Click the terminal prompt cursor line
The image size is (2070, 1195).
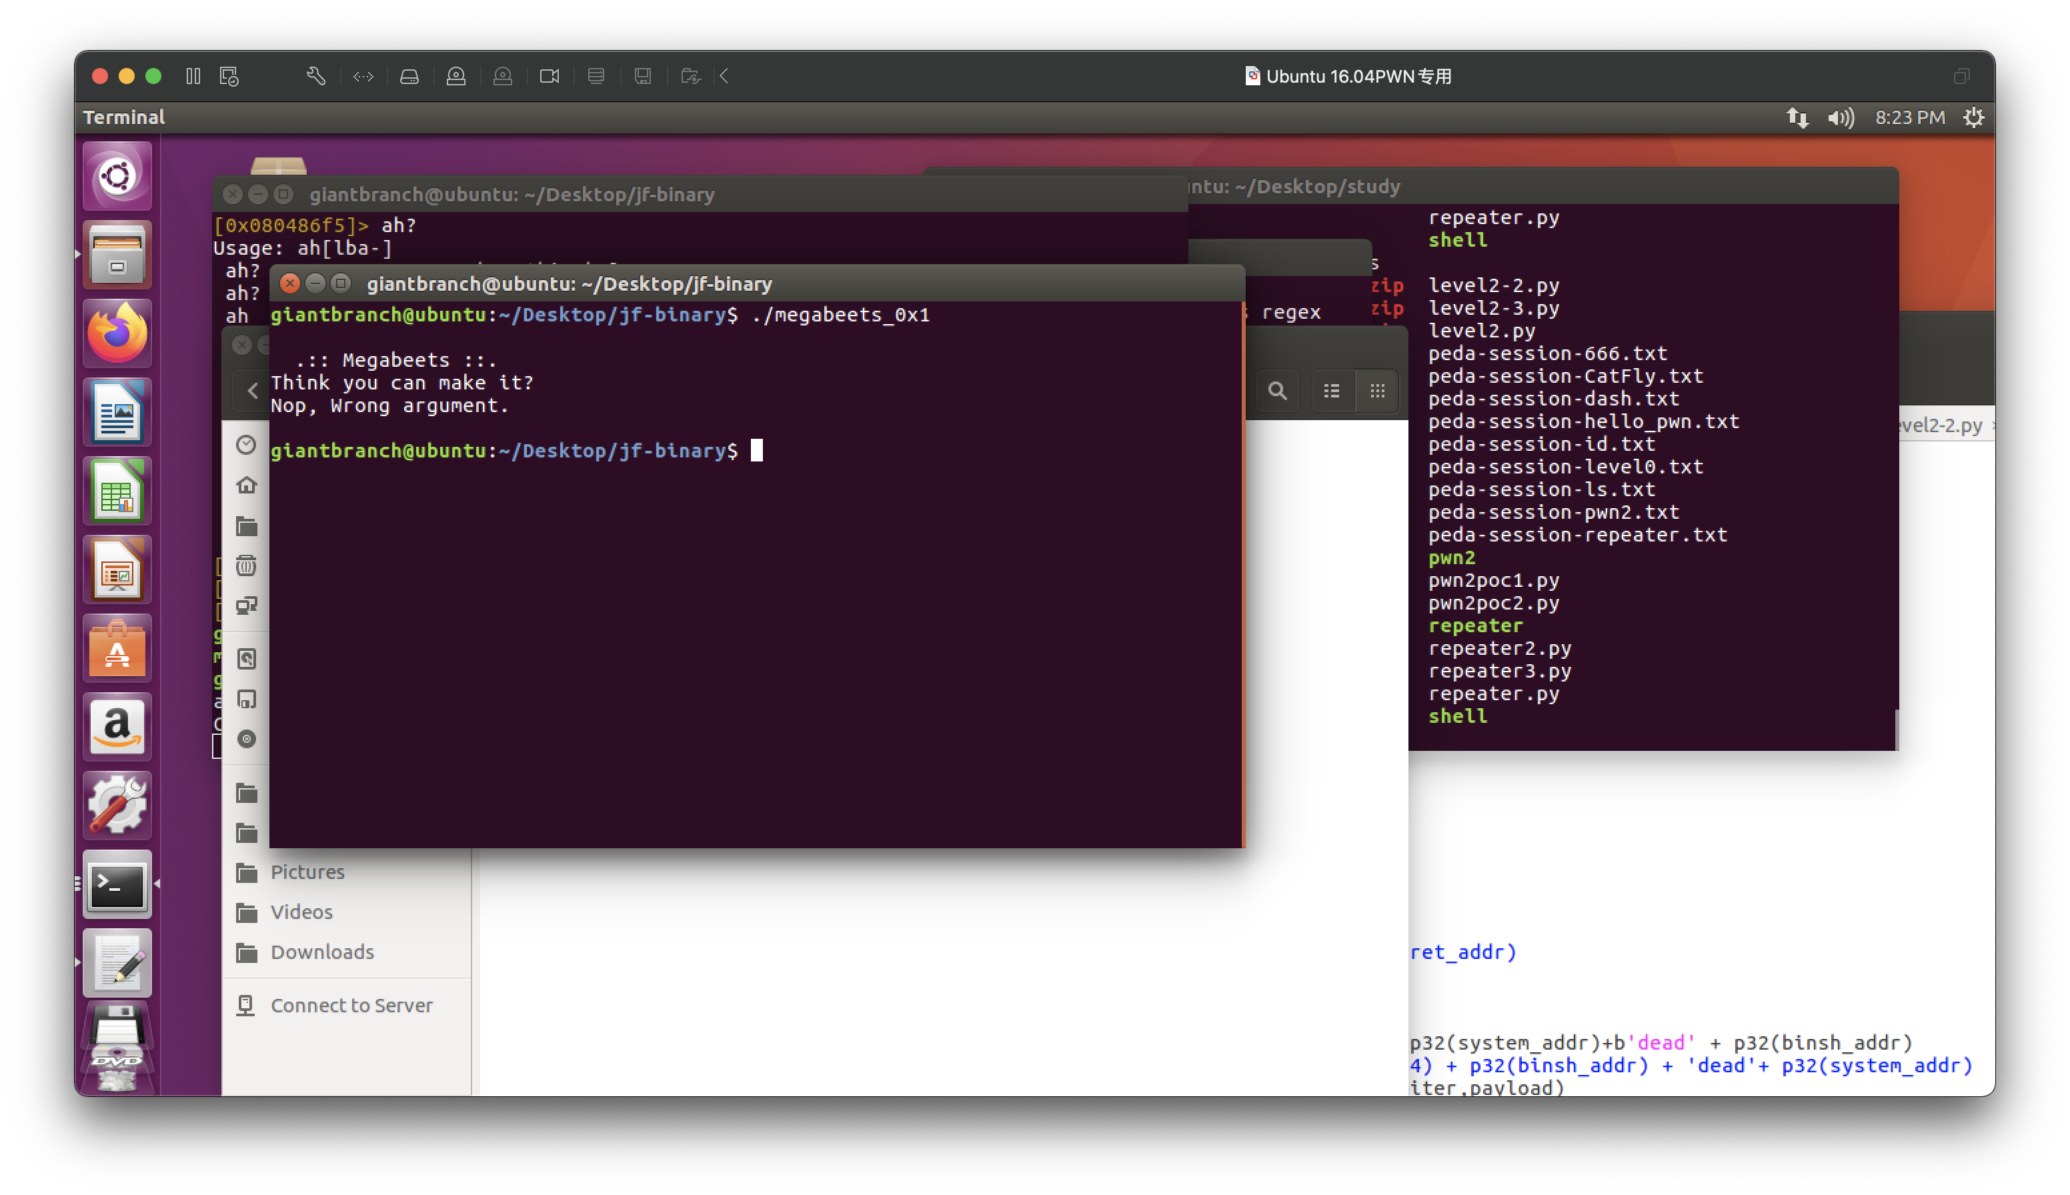pyautogui.click(x=757, y=451)
